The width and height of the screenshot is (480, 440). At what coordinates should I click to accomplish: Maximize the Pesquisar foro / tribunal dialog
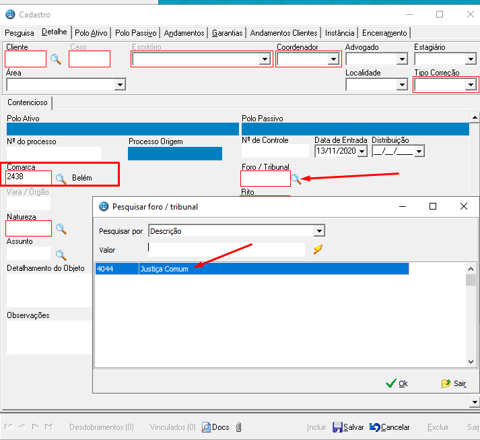(x=433, y=206)
